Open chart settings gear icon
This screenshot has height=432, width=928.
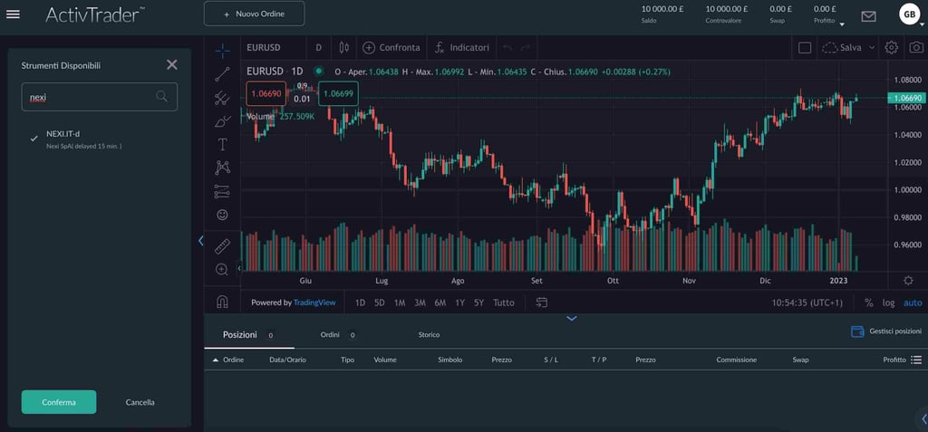[x=892, y=47]
